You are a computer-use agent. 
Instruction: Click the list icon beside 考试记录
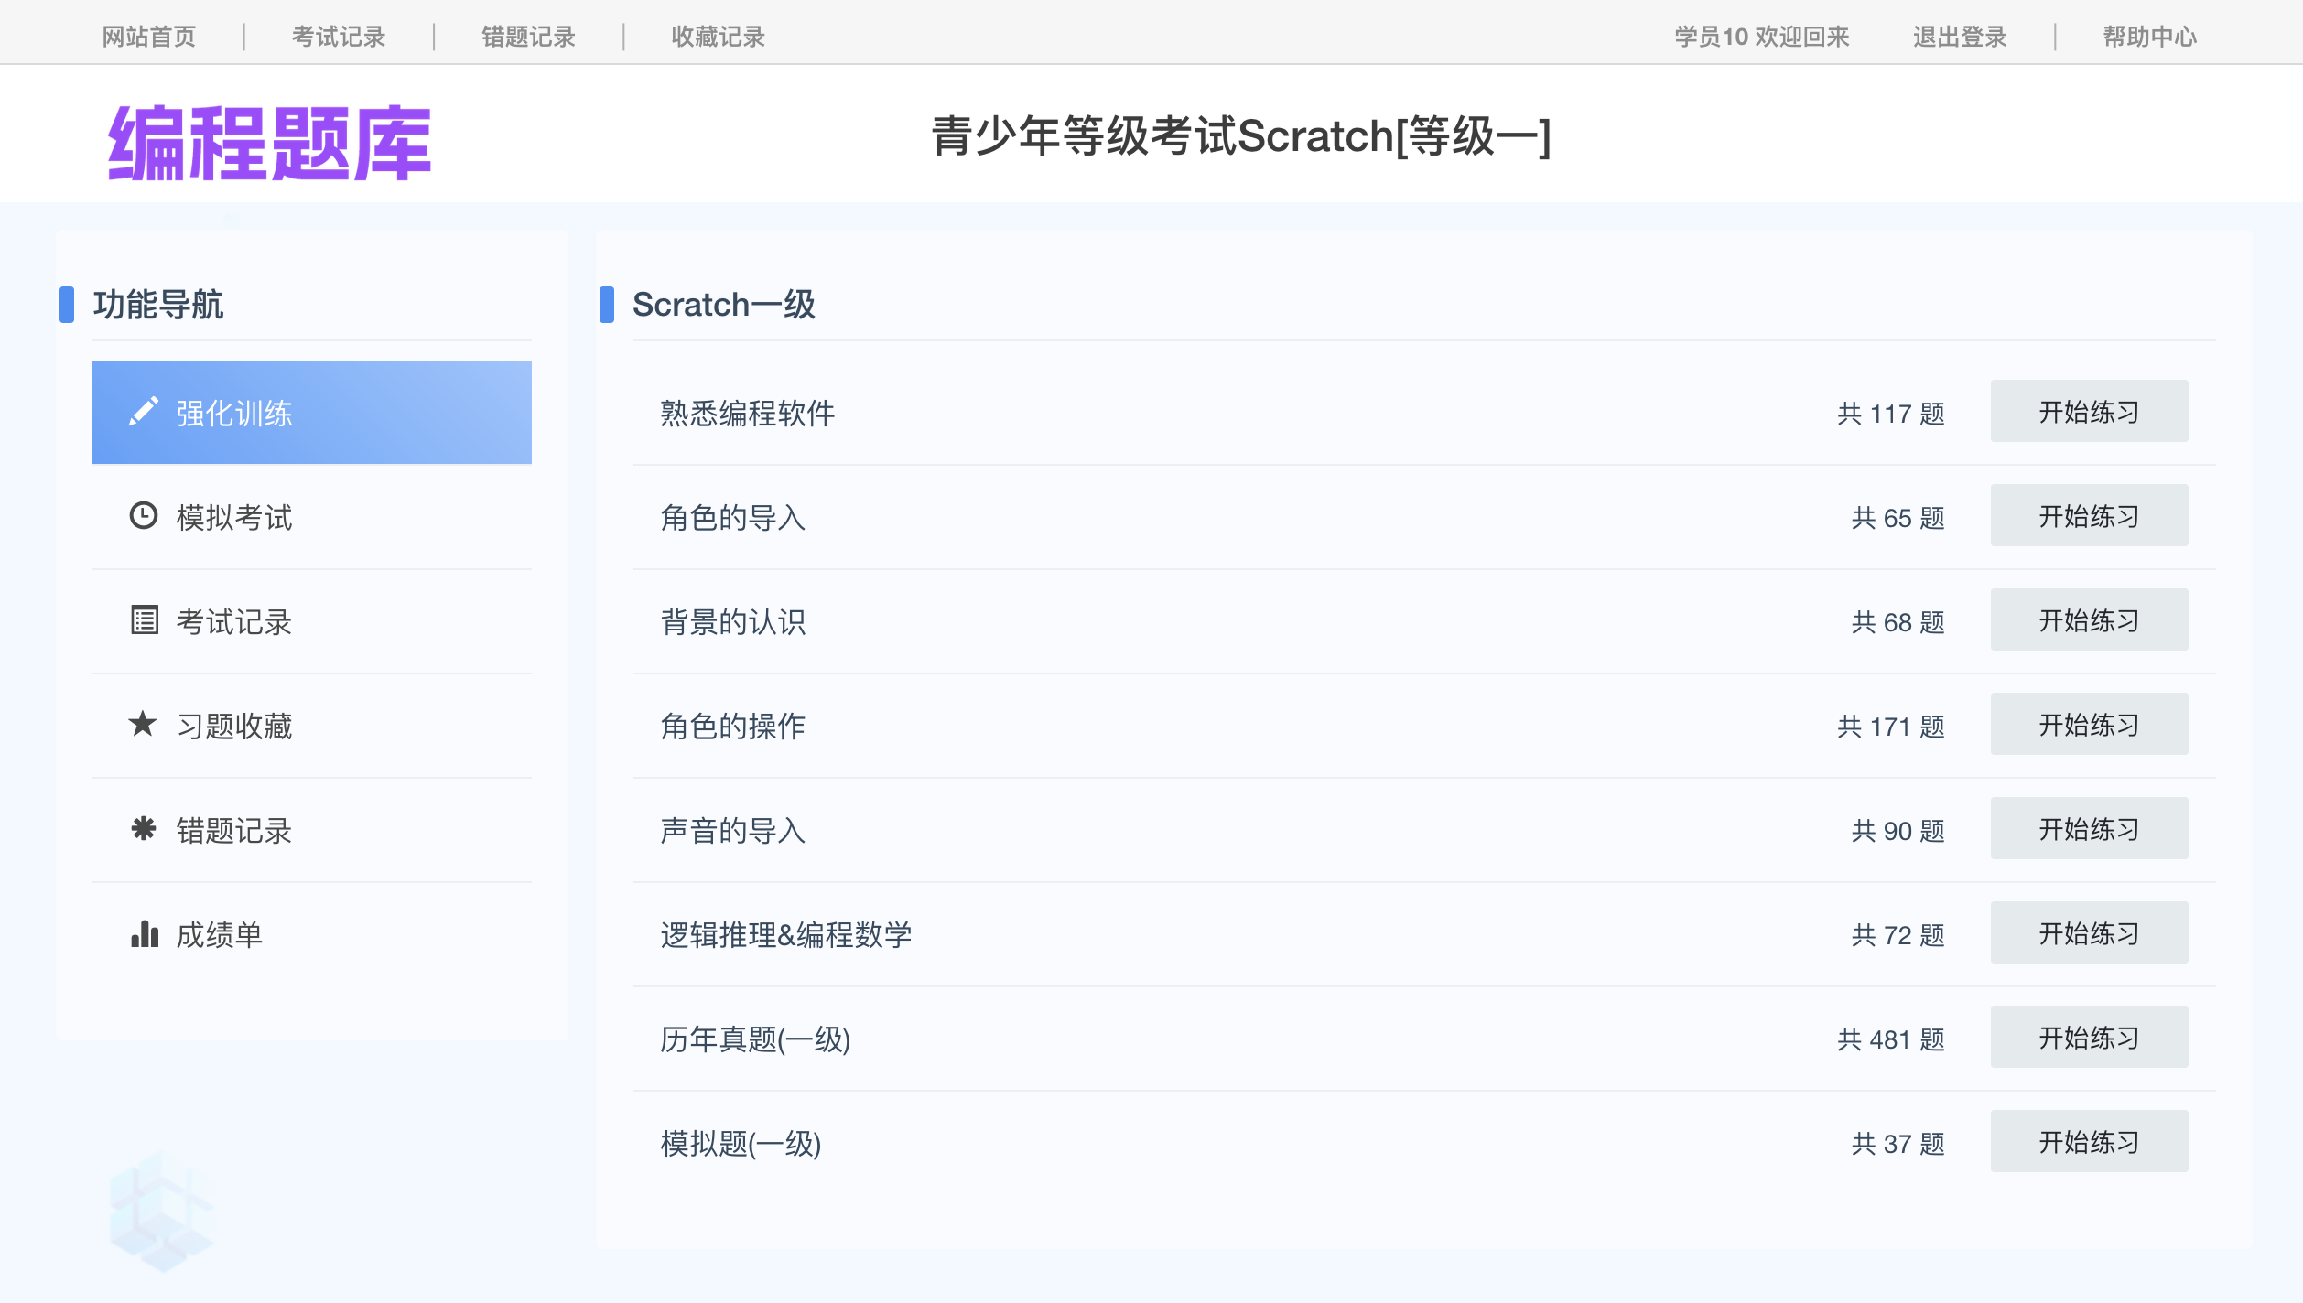coord(144,620)
